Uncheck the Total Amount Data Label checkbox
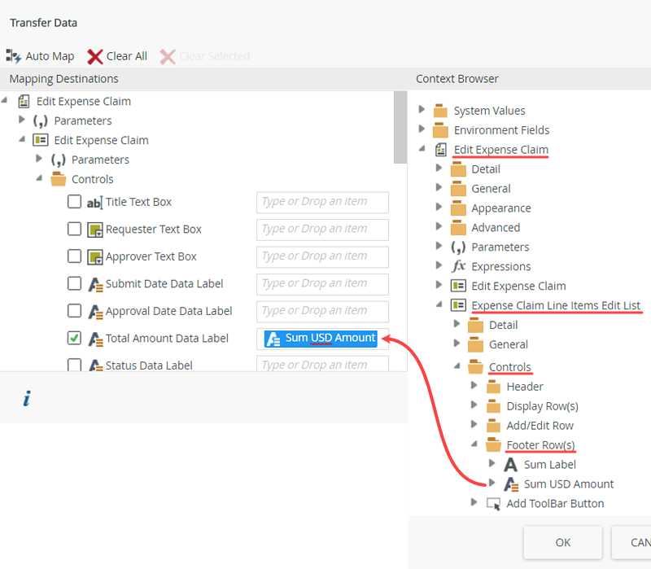 tap(74, 338)
